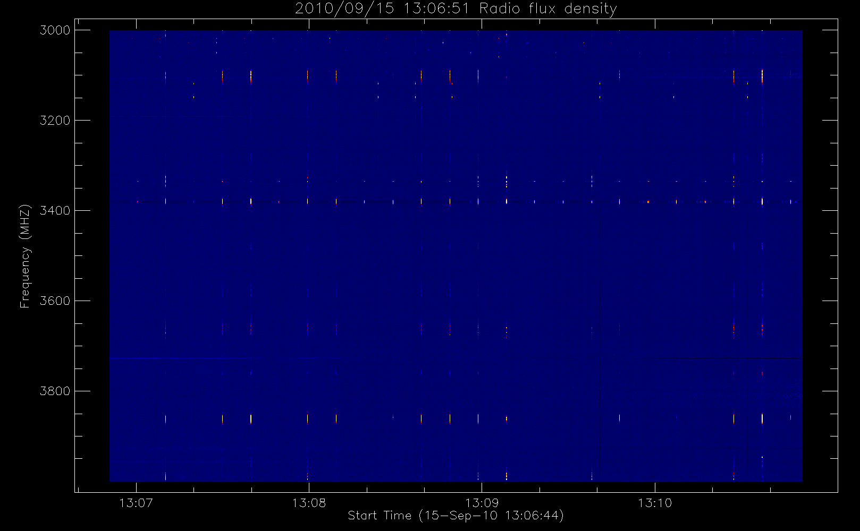Image resolution: width=860 pixels, height=531 pixels.
Task: Click the 13:10 time tick label
Action: click(x=655, y=503)
